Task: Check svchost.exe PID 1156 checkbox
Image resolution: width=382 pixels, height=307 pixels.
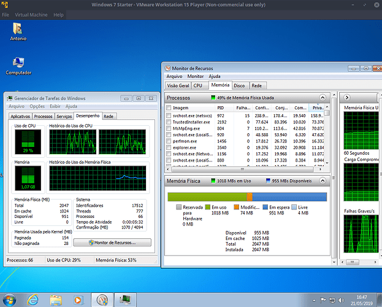Action: click(169, 153)
